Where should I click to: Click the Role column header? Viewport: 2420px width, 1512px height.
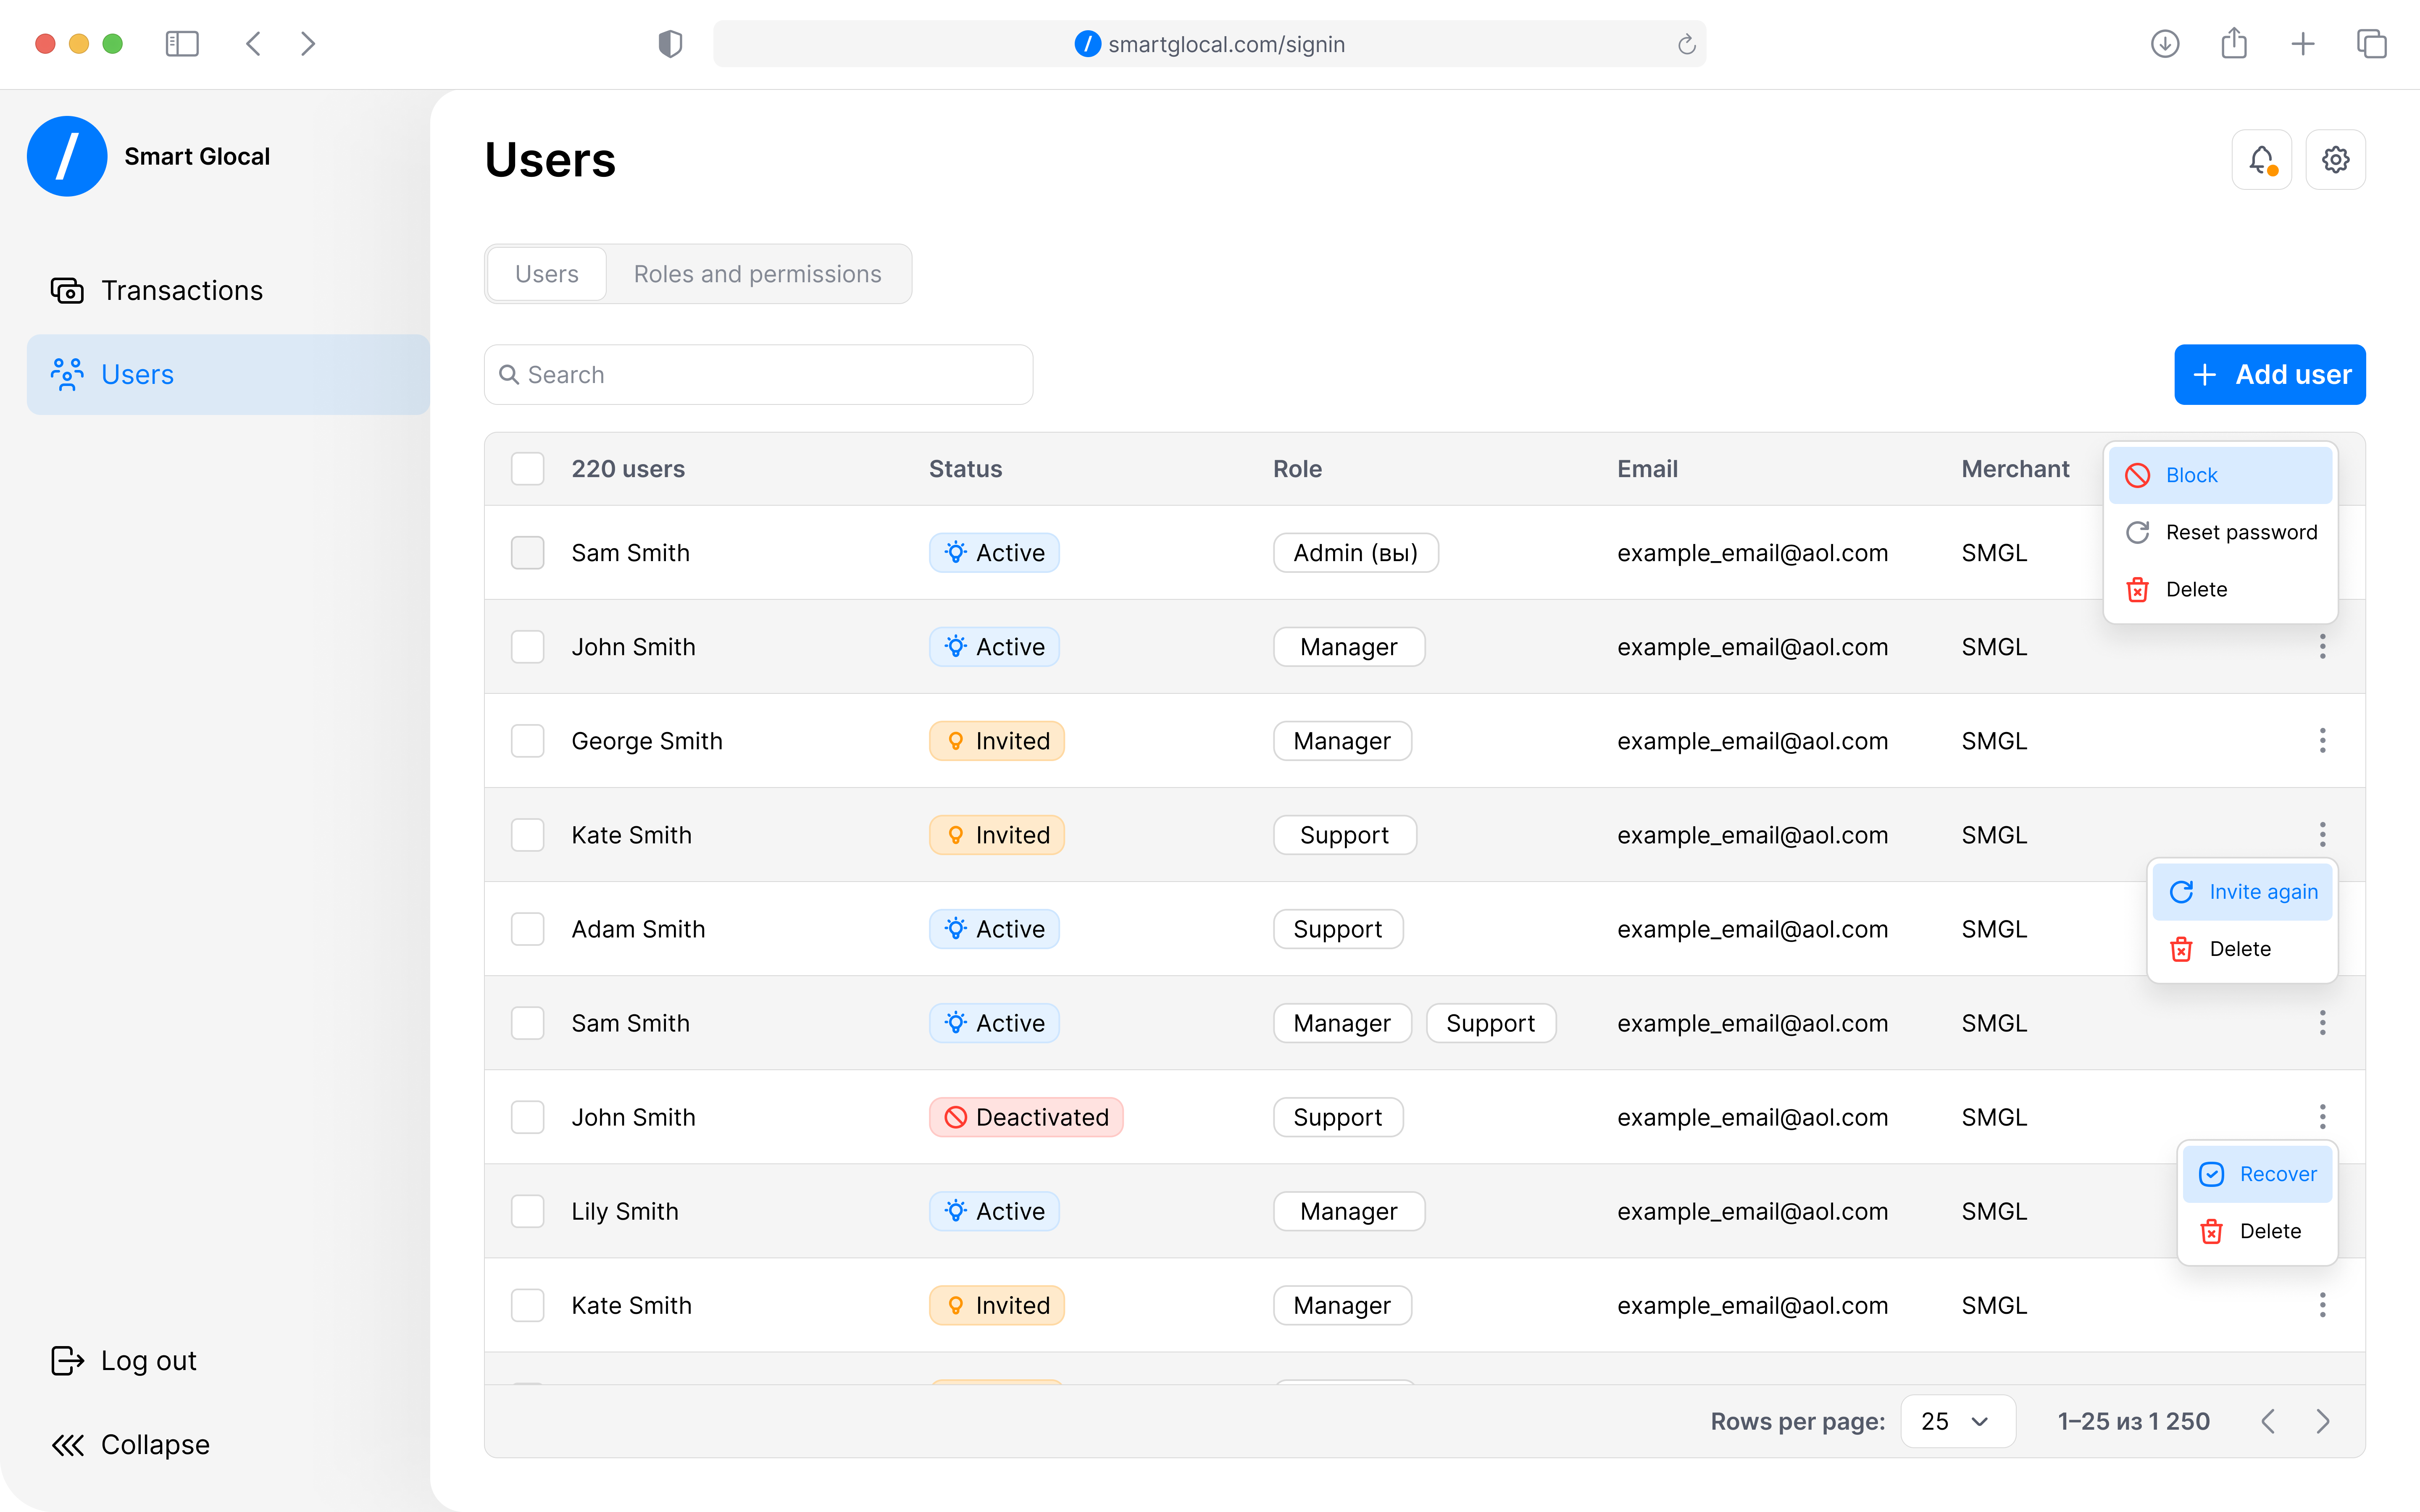coord(1297,469)
